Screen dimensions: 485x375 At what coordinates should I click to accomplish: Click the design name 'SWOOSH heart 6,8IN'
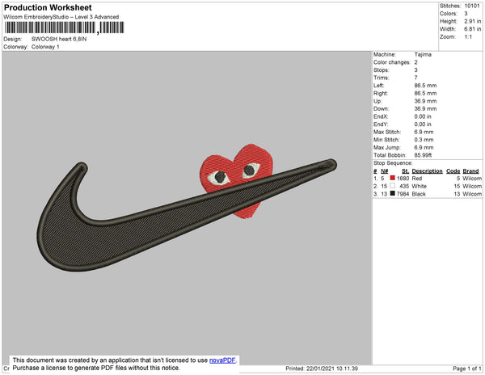(59, 39)
